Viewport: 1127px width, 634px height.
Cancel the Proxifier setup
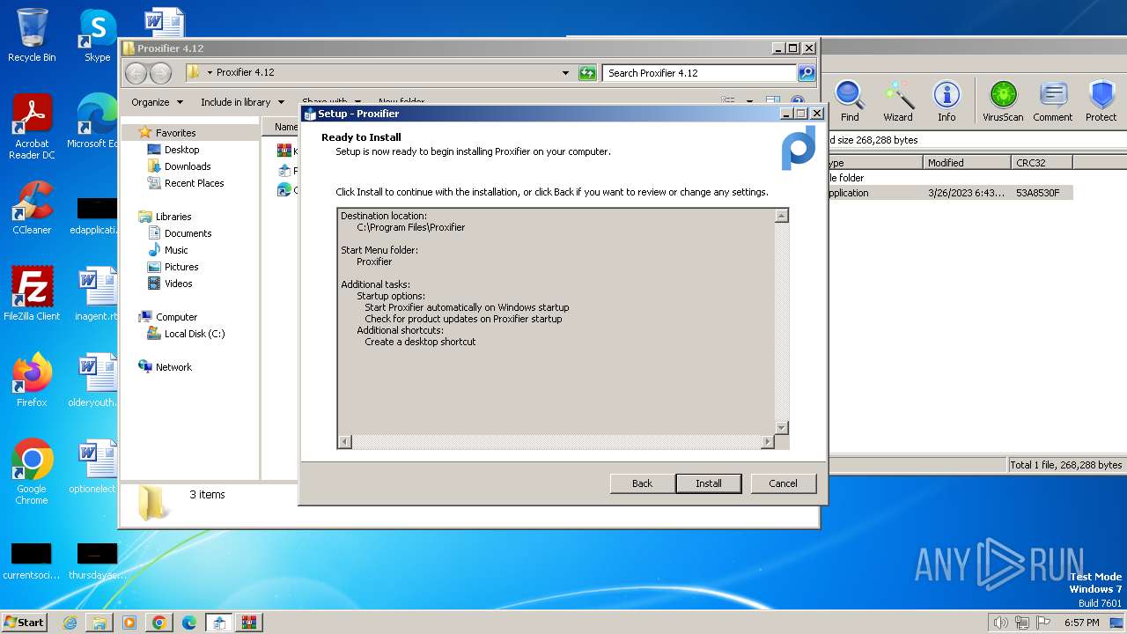tap(783, 483)
